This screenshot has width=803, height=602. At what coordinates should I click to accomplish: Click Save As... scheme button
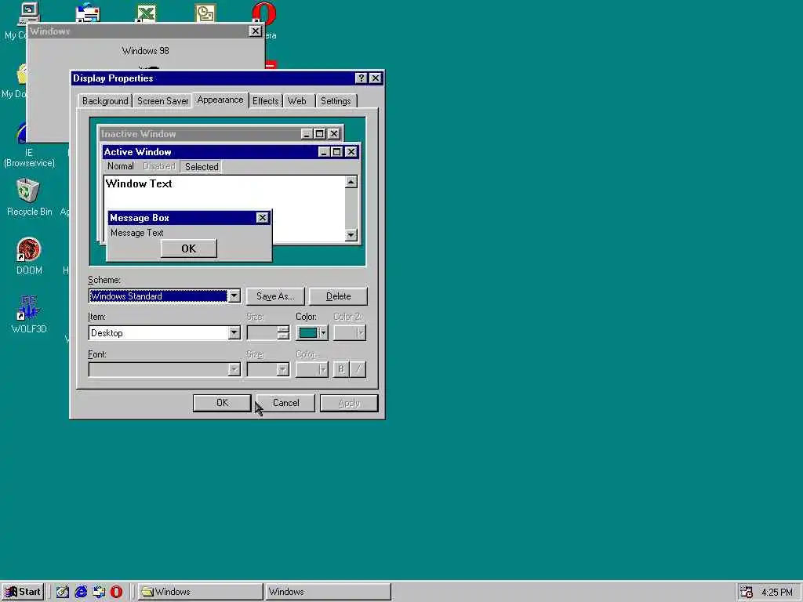(x=275, y=296)
